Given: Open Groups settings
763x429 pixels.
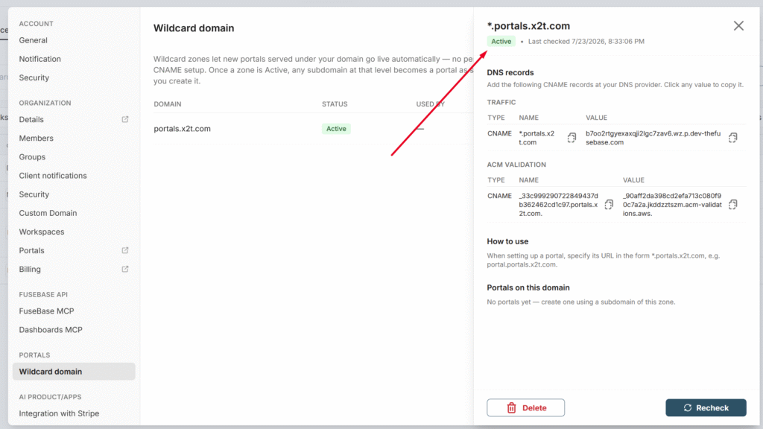Looking at the screenshot, I should point(32,156).
